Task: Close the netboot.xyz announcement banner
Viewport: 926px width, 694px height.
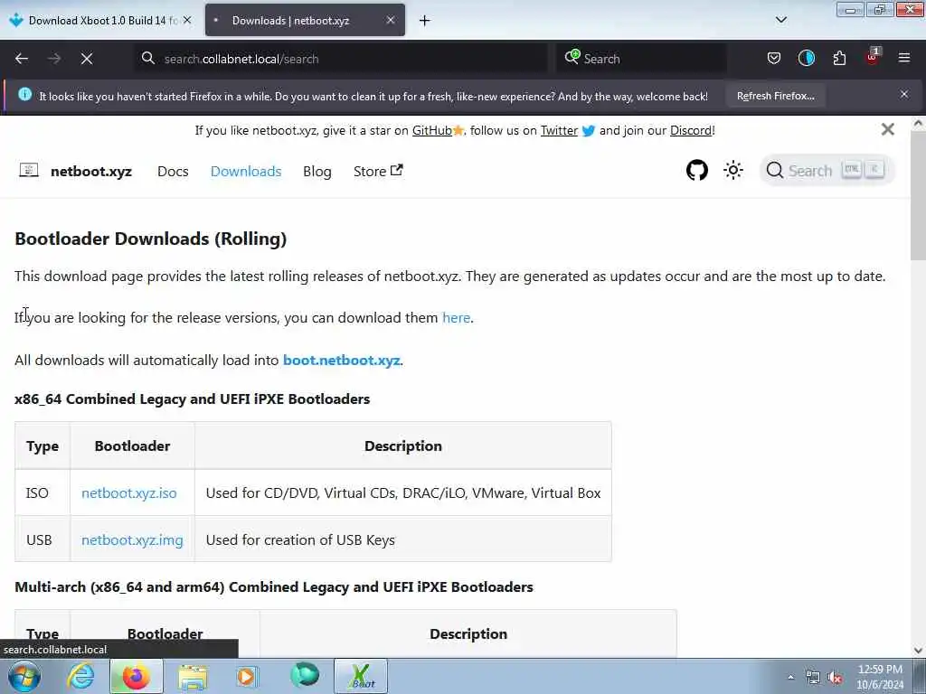Action: click(887, 129)
